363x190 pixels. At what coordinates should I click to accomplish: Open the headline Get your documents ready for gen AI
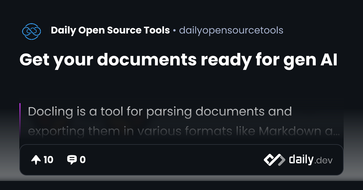(x=178, y=61)
